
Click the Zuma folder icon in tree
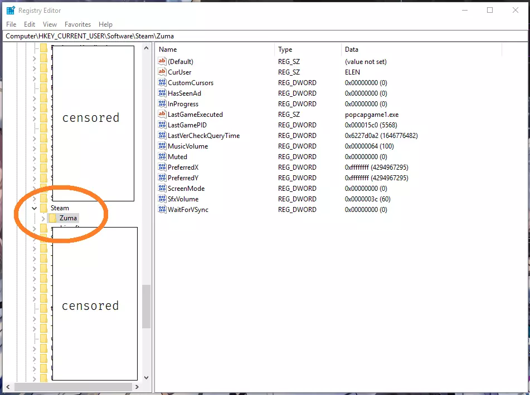[x=52, y=218]
